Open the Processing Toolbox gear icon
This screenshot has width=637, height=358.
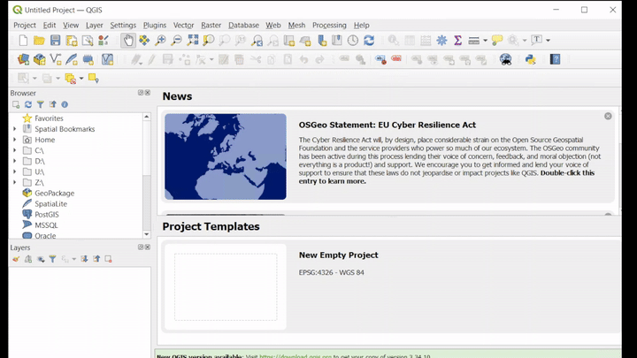(441, 40)
